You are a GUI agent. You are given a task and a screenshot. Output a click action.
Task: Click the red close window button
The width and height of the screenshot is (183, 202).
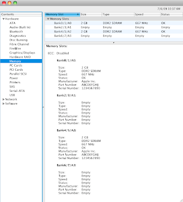[4, 3]
